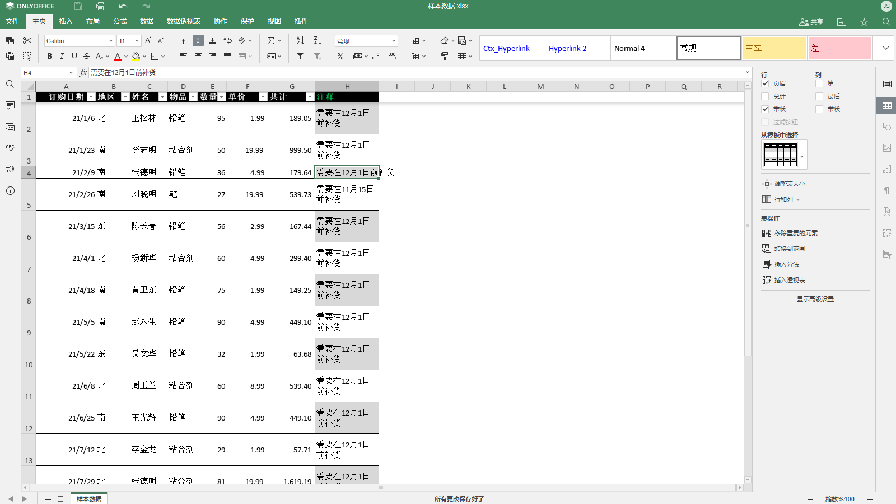The image size is (896, 504).
Task: Align cell content to the top
Action: point(183,40)
